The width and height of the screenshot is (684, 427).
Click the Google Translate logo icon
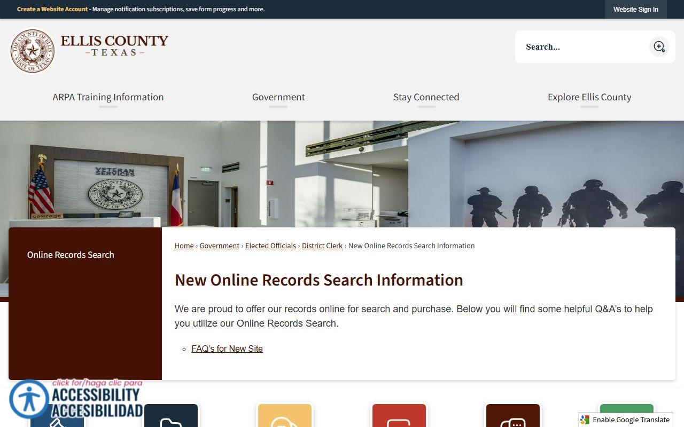(x=585, y=420)
